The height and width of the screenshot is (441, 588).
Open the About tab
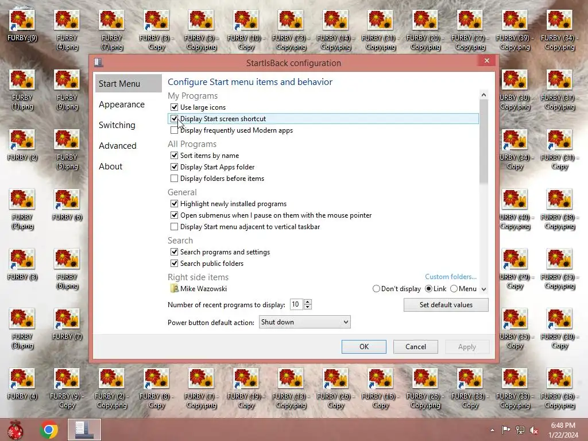[111, 166]
